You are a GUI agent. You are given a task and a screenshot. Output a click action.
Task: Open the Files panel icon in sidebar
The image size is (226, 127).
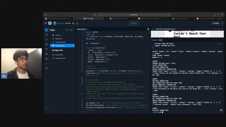(x=46, y=30)
